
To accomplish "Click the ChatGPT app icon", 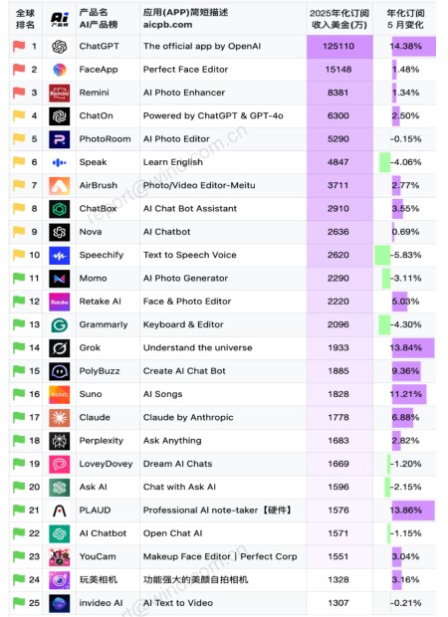I will click(60, 47).
